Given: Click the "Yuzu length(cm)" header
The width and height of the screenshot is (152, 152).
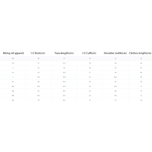Looking at the screenshot, I should click(64, 53).
